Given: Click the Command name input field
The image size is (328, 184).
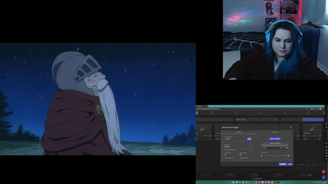Looking at the screenshot, I should [234, 139].
